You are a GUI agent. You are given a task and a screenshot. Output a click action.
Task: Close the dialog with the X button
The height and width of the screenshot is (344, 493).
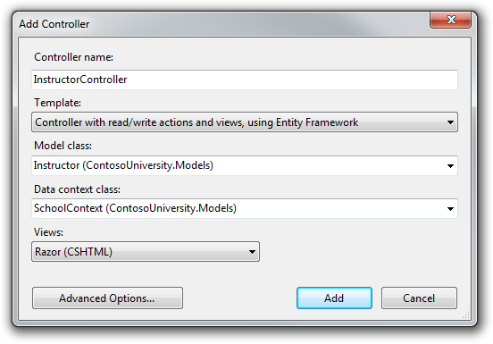point(450,20)
